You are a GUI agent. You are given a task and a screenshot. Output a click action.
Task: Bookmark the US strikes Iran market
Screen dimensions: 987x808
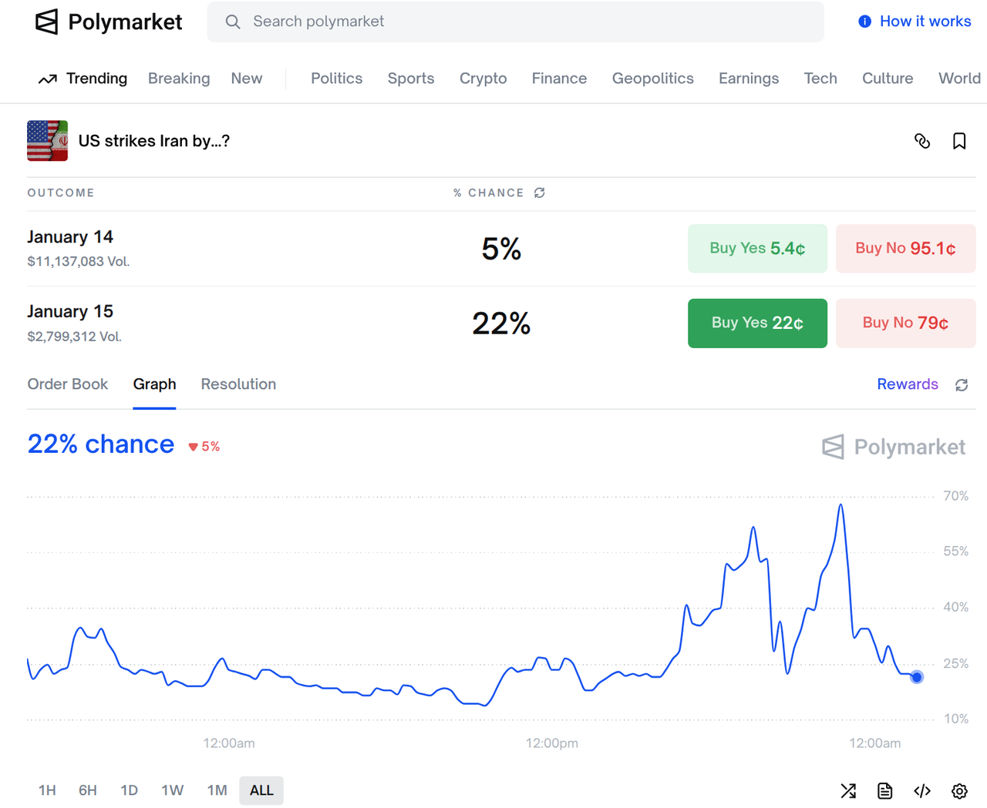pyautogui.click(x=959, y=141)
